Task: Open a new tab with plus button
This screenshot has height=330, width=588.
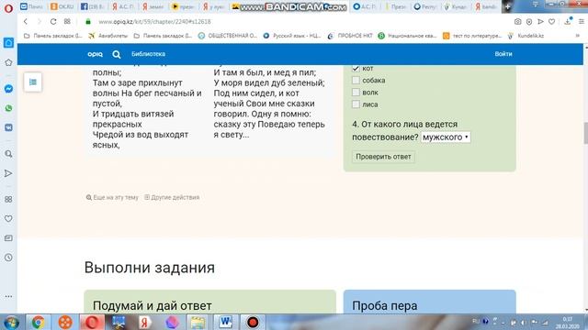Action: [507, 6]
